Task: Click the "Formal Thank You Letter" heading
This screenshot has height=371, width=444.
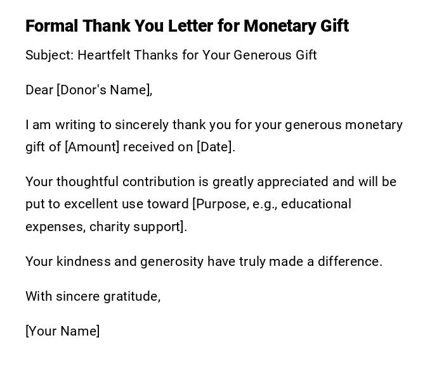Action: coord(186,26)
